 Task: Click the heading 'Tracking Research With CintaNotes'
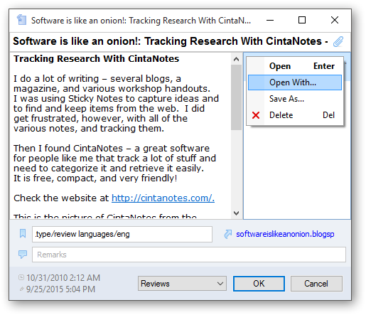click(96, 59)
